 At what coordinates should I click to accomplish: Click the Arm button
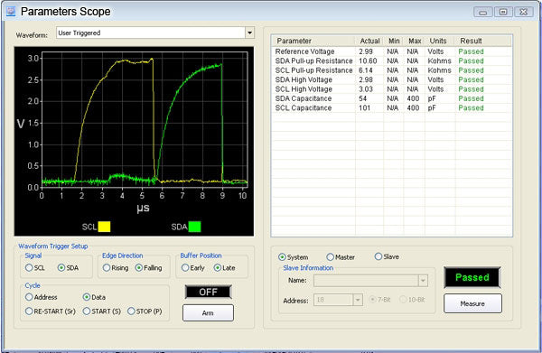[x=208, y=313]
